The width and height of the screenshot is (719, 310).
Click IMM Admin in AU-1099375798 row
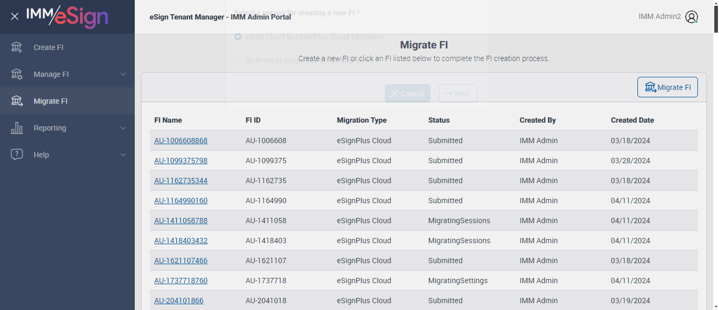pyautogui.click(x=538, y=161)
